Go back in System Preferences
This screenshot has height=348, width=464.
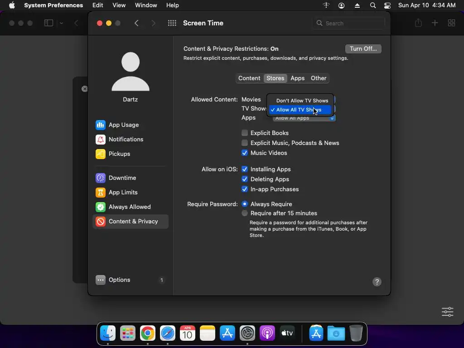tap(136, 23)
